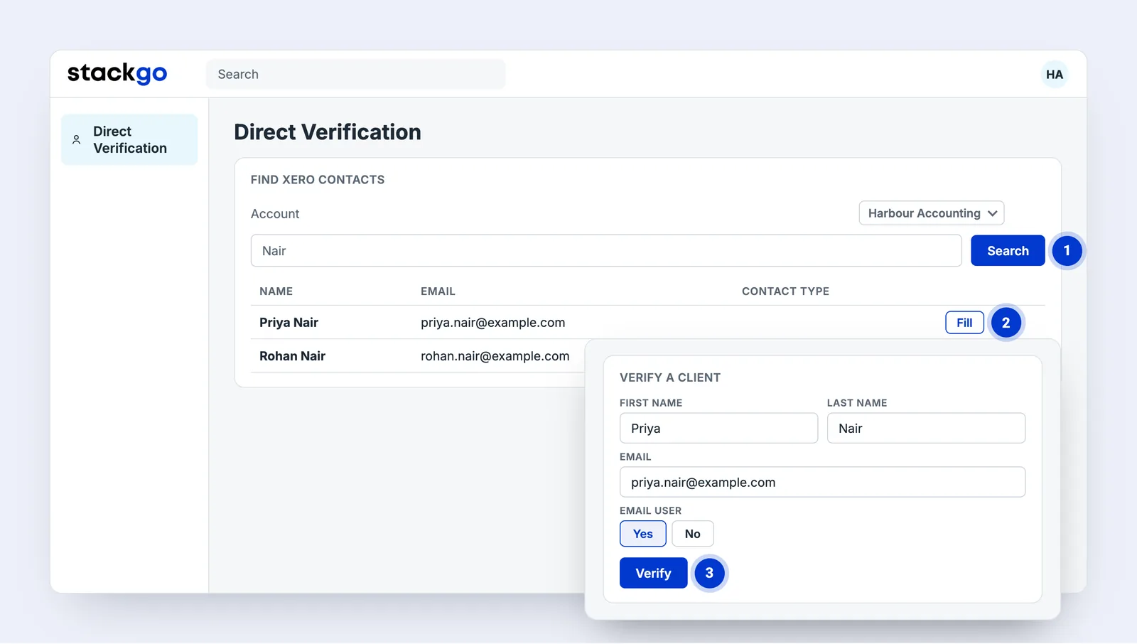This screenshot has width=1137, height=644.
Task: Edit the Last Name field with Nair
Action: point(926,429)
